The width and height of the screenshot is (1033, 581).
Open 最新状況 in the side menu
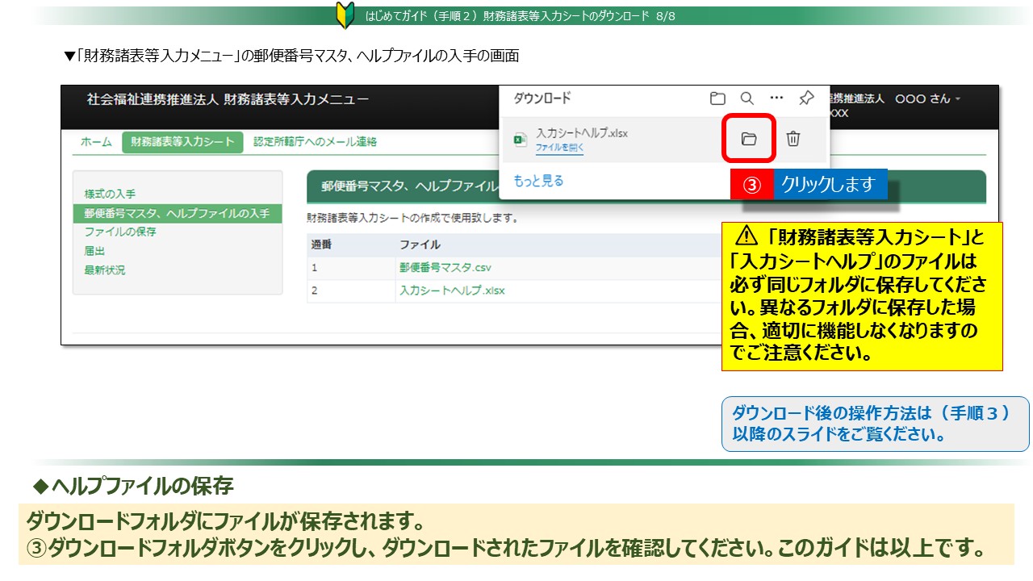(105, 270)
